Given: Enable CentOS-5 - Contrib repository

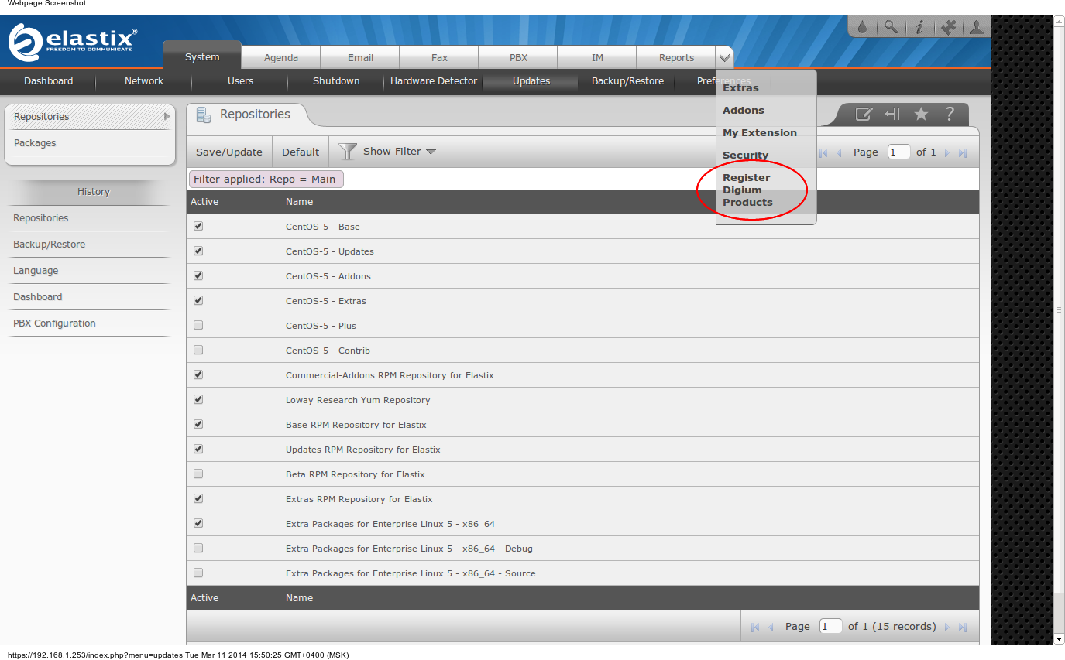Looking at the screenshot, I should pos(198,350).
